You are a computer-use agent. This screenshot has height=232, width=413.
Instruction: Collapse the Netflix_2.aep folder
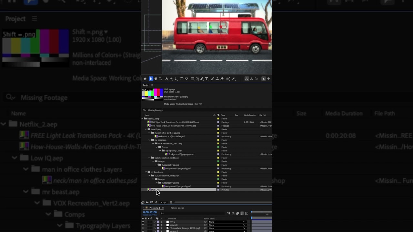pos(142,119)
